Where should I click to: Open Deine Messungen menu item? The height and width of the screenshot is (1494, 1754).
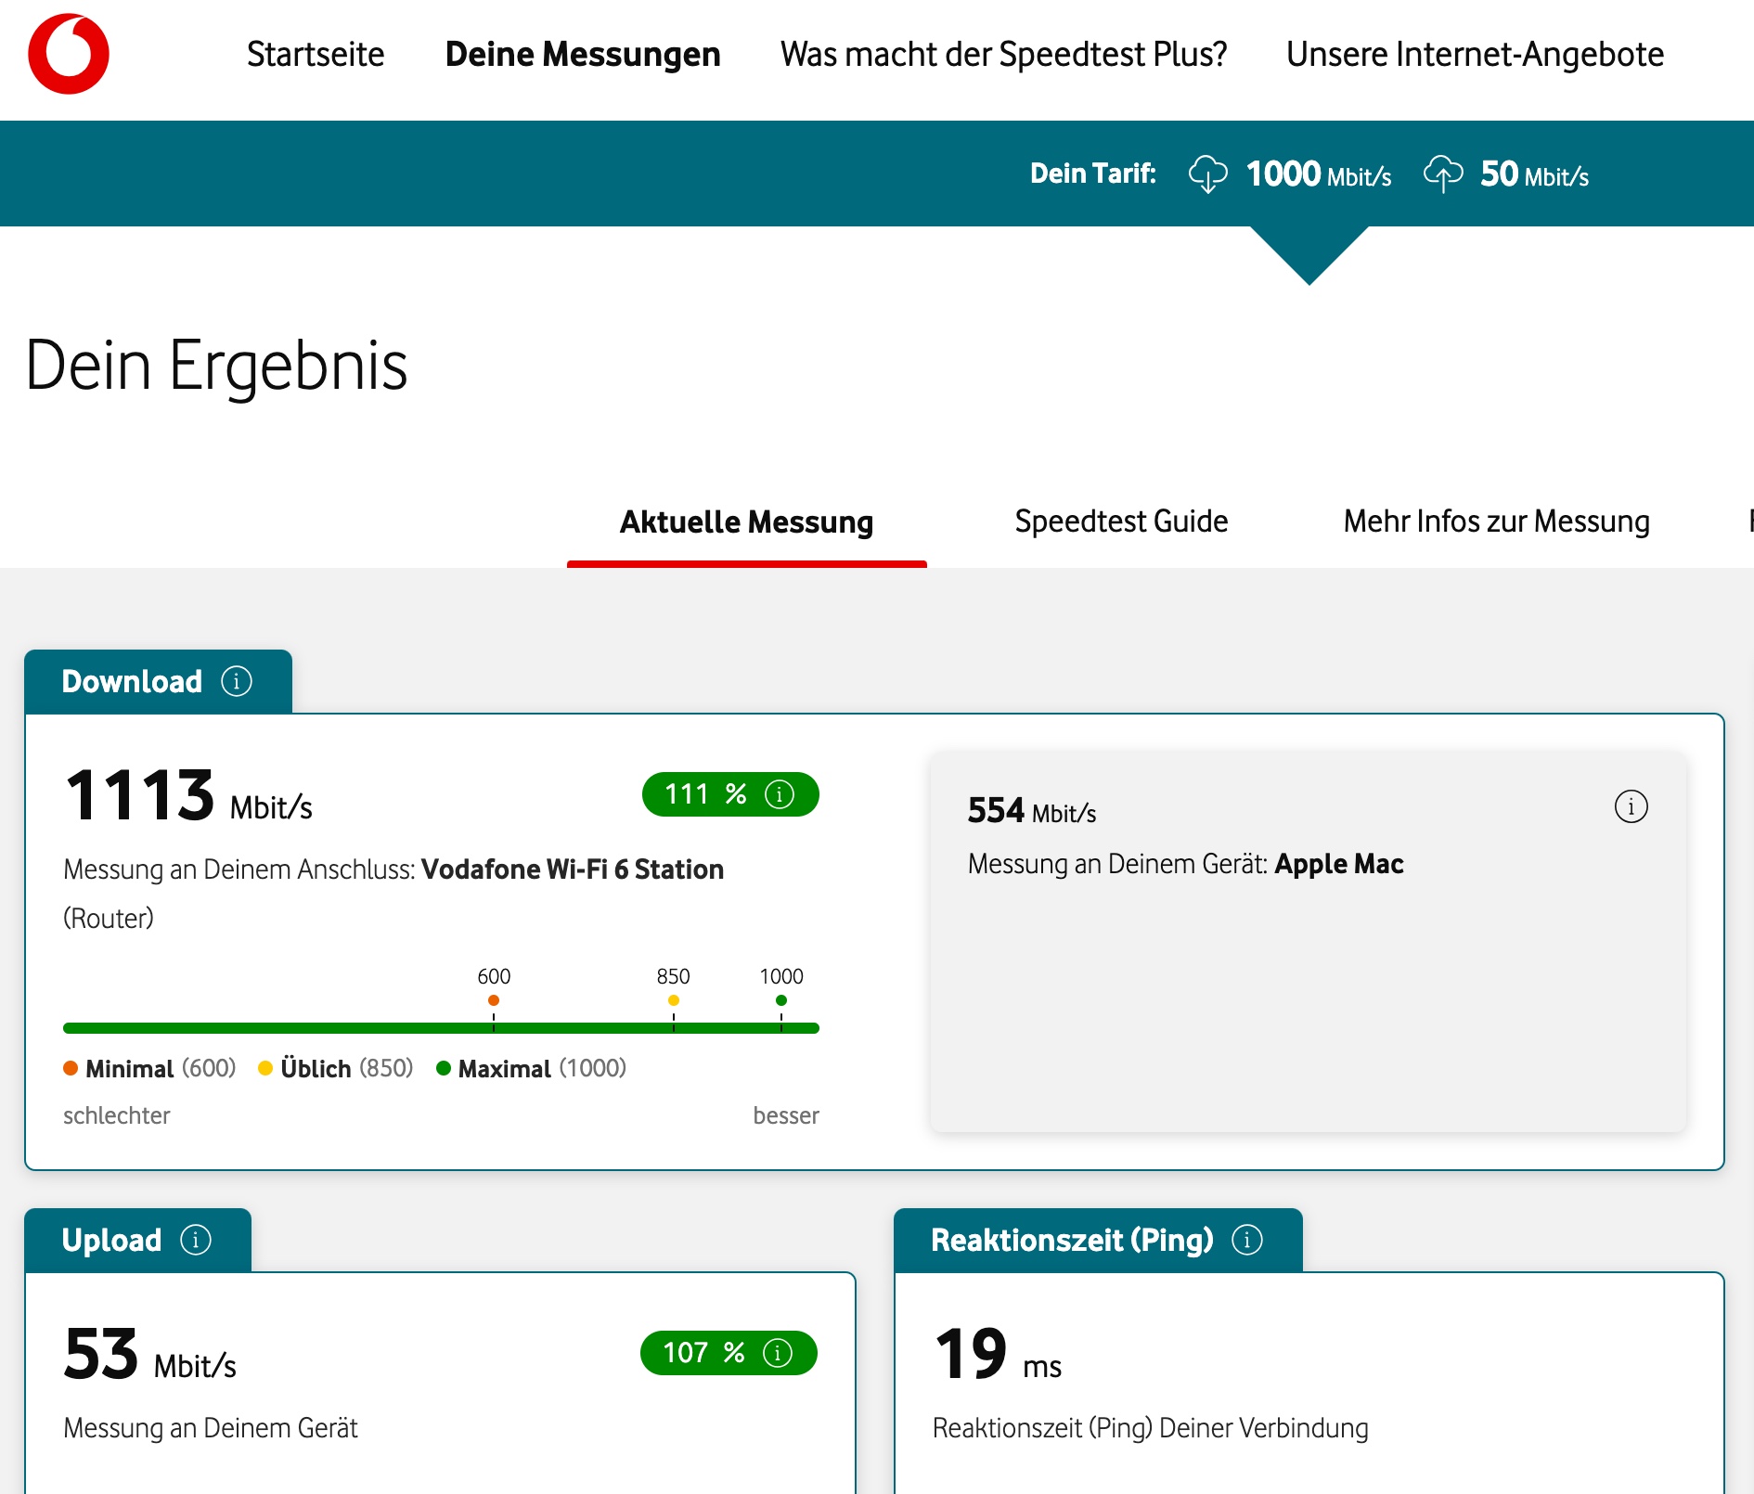[x=583, y=55]
